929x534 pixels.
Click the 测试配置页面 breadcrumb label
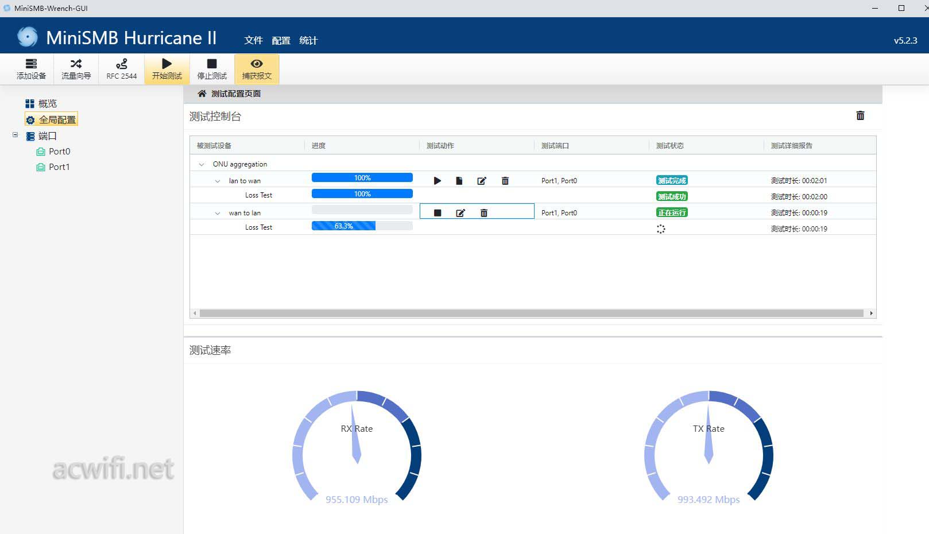coord(236,94)
